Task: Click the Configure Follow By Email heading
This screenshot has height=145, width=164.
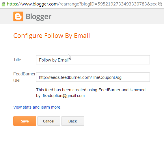Action: (x=52, y=36)
